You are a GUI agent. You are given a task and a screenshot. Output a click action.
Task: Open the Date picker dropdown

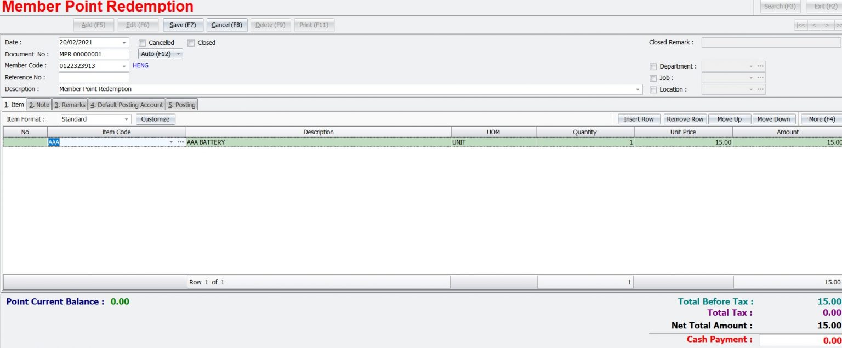[124, 43]
